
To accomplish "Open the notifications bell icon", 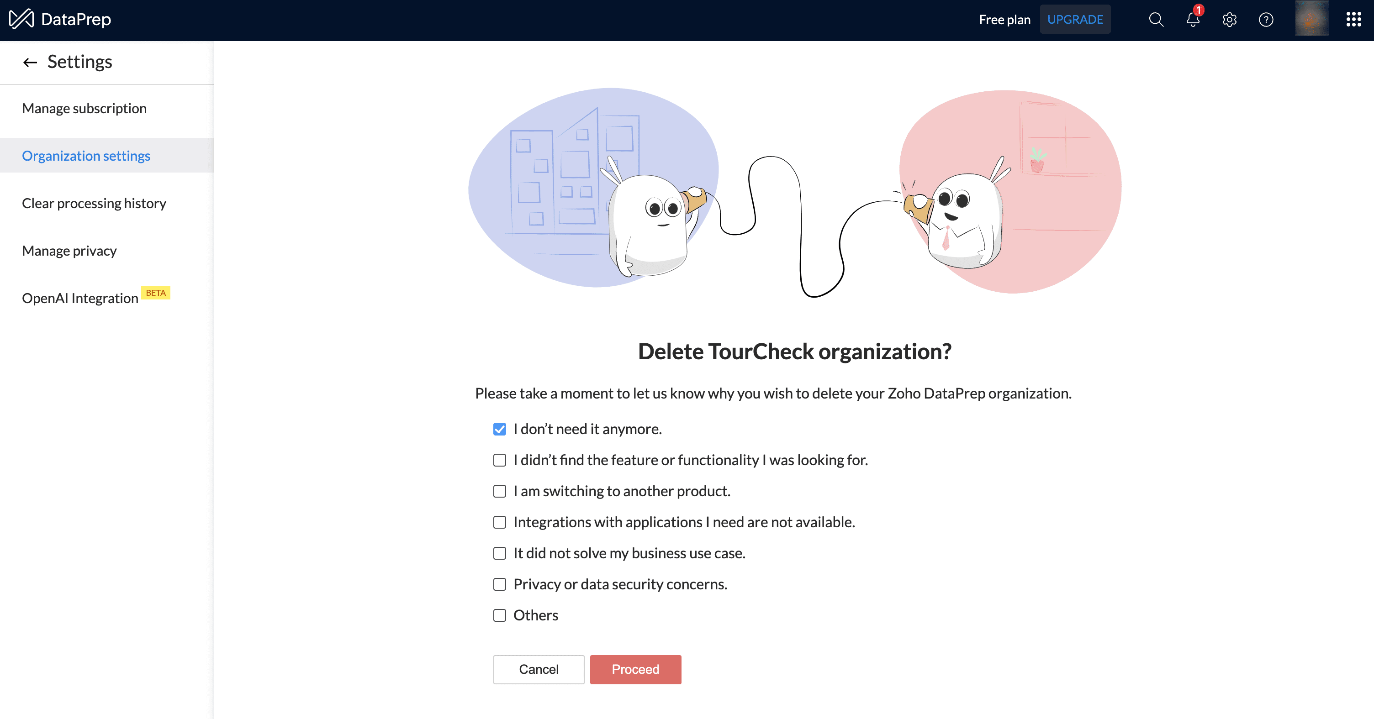I will 1193,20.
